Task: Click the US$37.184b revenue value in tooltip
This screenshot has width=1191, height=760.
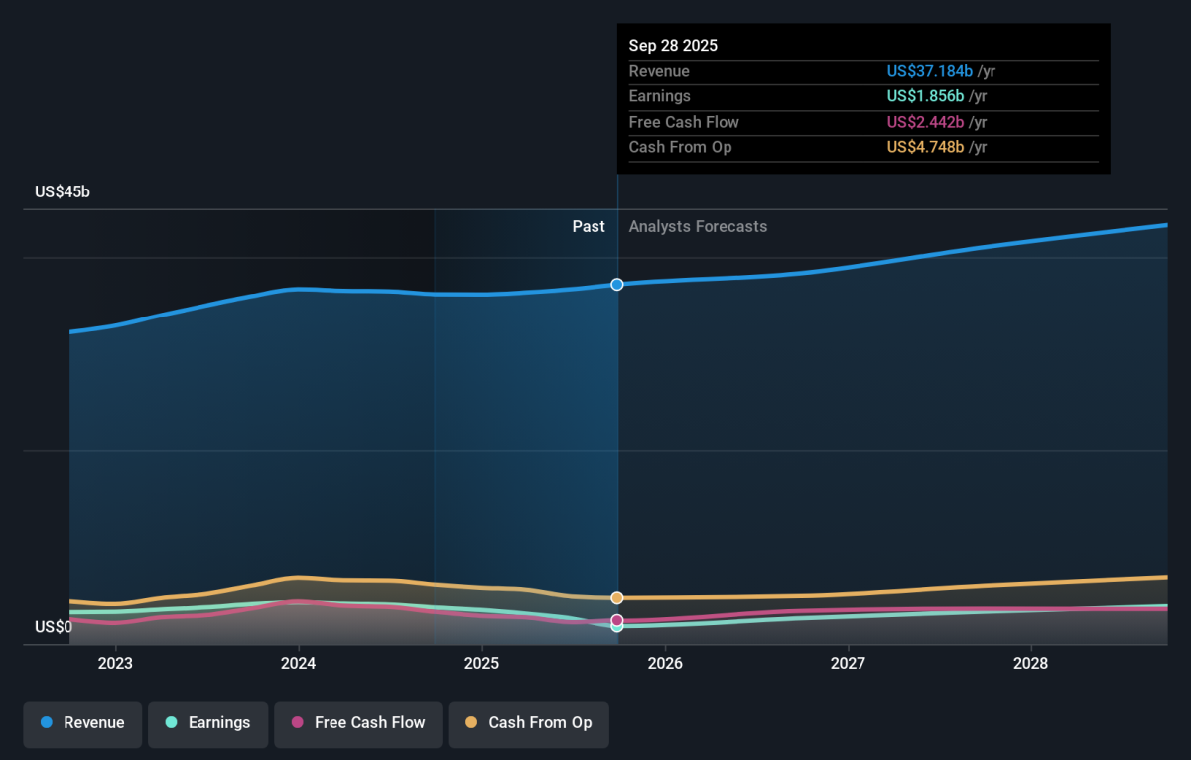Action: (x=929, y=71)
